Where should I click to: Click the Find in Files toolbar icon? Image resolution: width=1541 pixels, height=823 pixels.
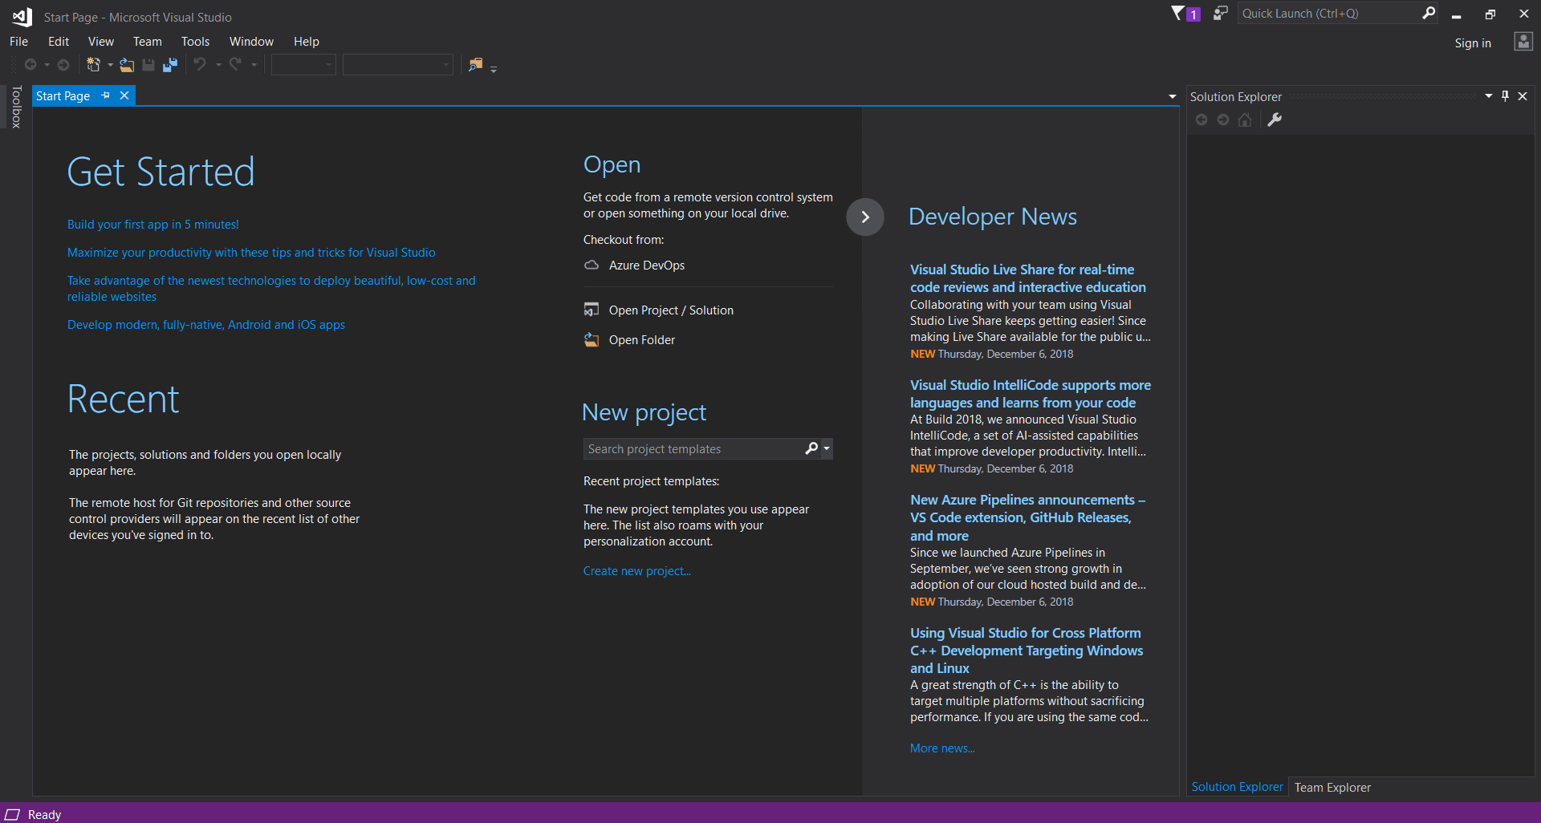point(476,65)
